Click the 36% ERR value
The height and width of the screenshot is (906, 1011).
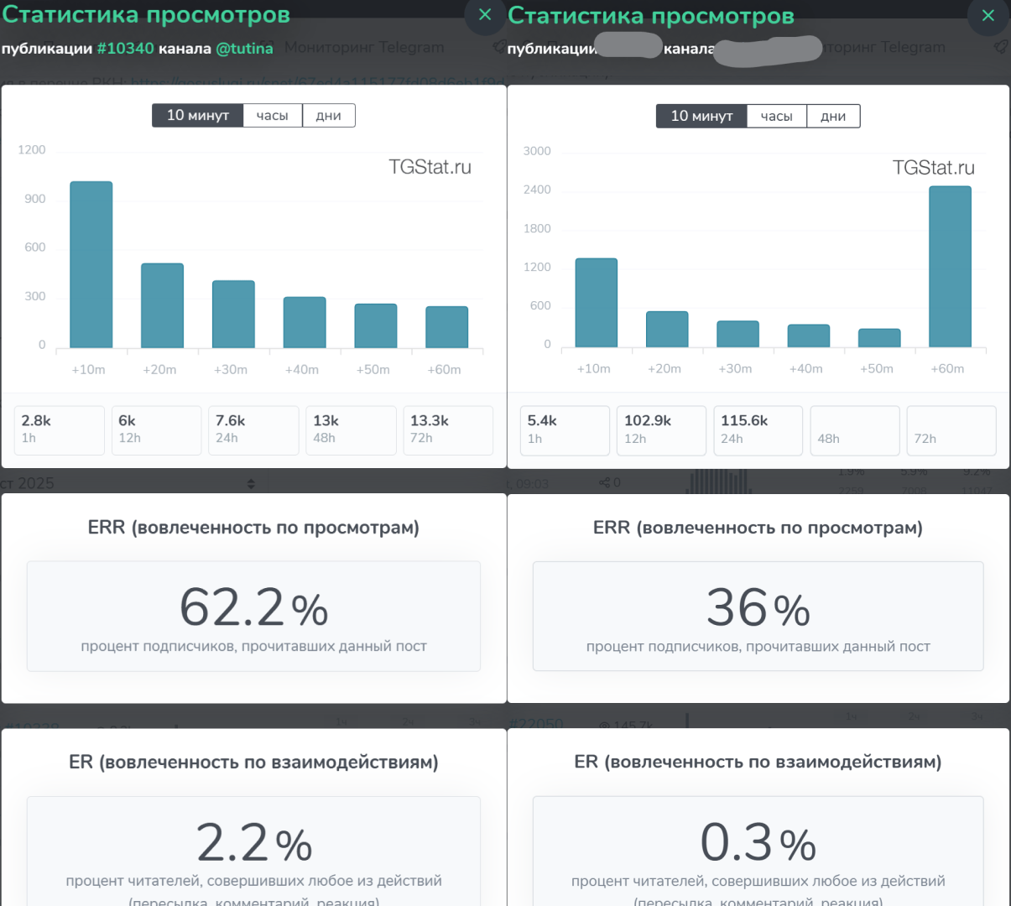pyautogui.click(x=758, y=608)
